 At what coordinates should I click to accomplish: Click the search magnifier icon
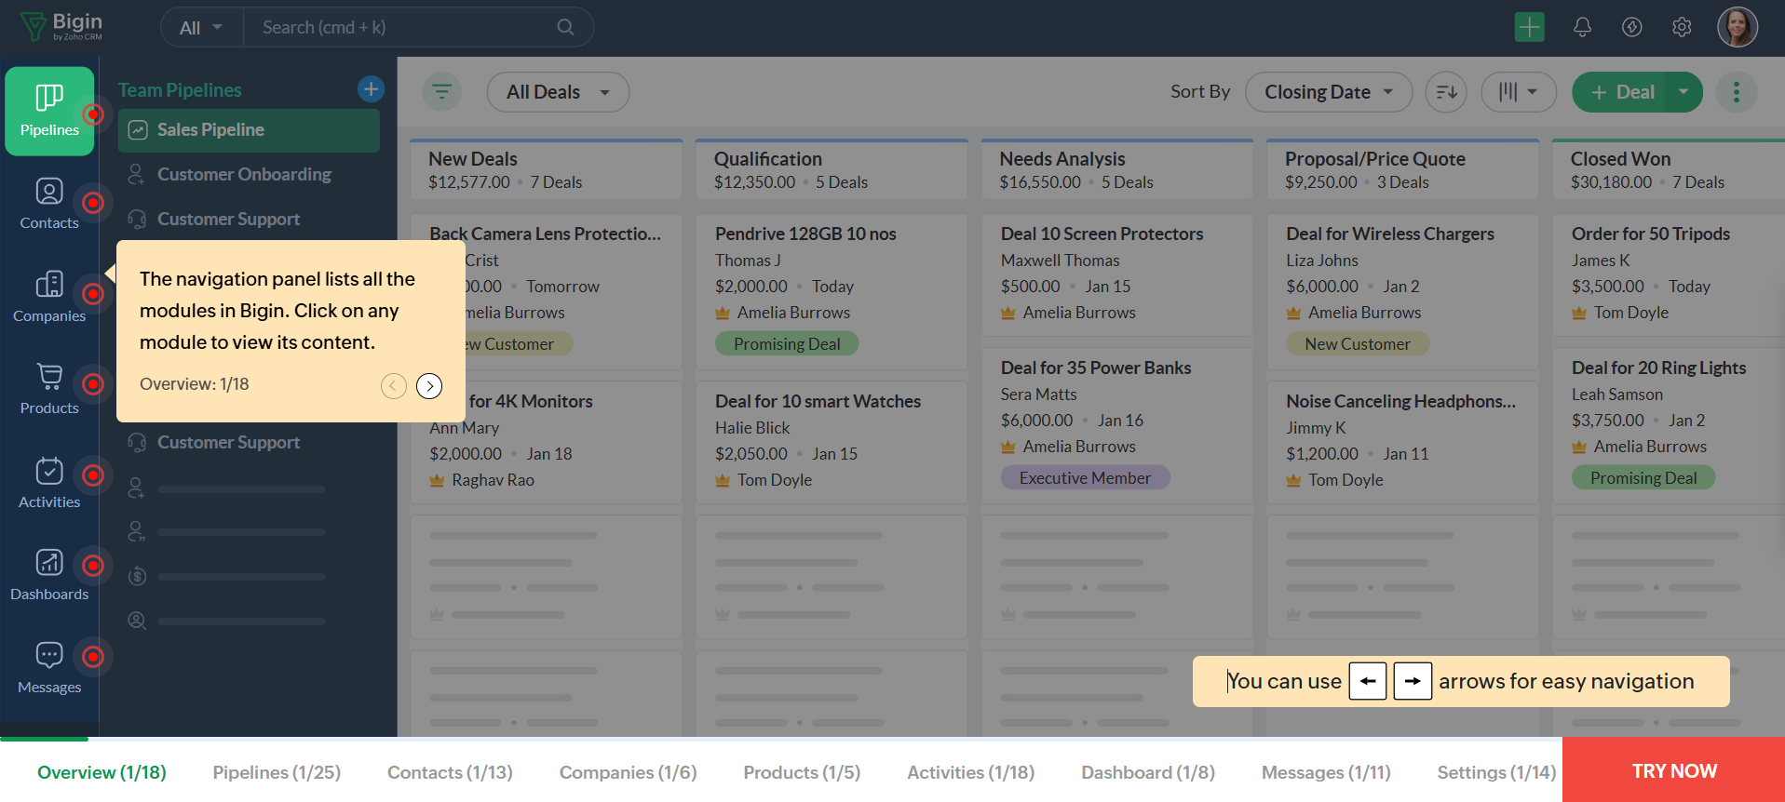click(565, 27)
